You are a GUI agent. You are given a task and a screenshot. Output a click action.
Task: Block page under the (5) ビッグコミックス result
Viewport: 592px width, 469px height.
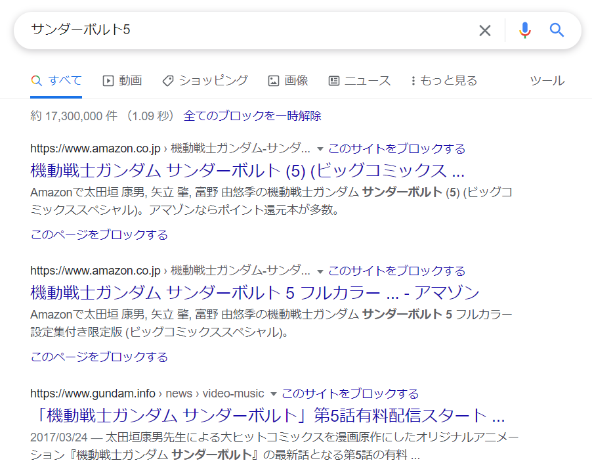click(99, 234)
